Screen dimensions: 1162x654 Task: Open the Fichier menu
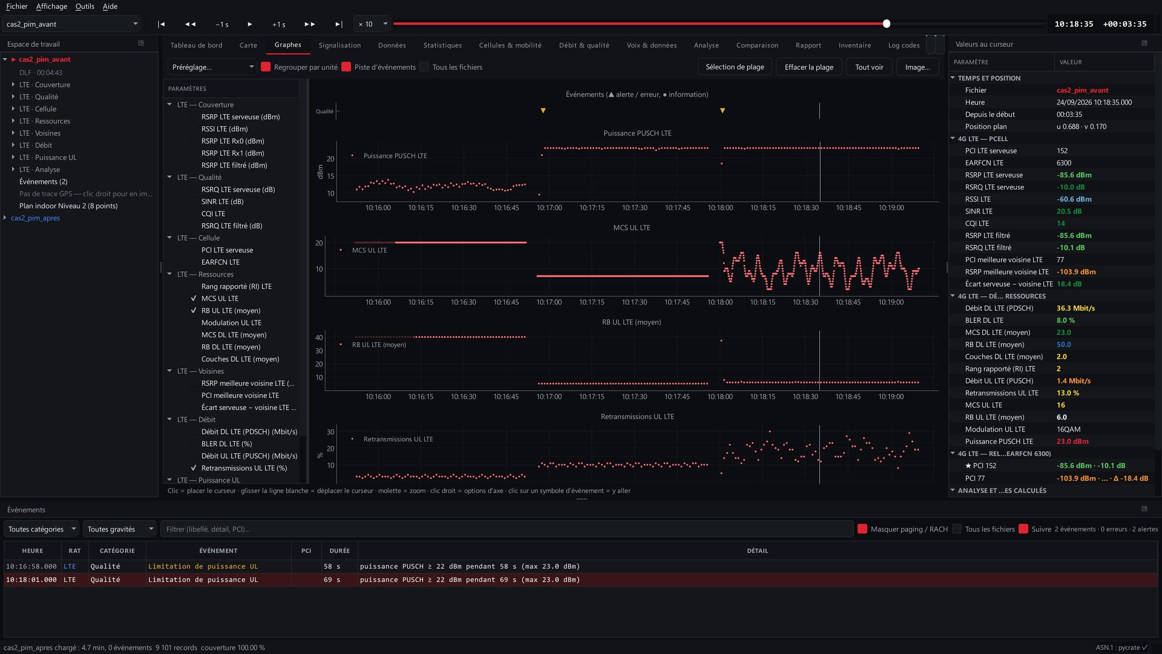pyautogui.click(x=17, y=6)
